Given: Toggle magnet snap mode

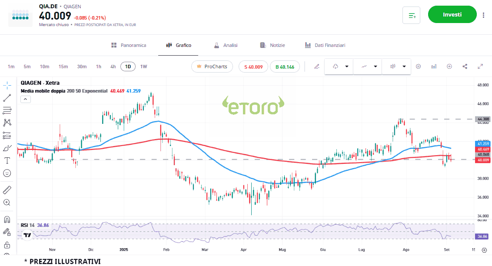Looking at the screenshot, I should pyautogui.click(x=7, y=219).
